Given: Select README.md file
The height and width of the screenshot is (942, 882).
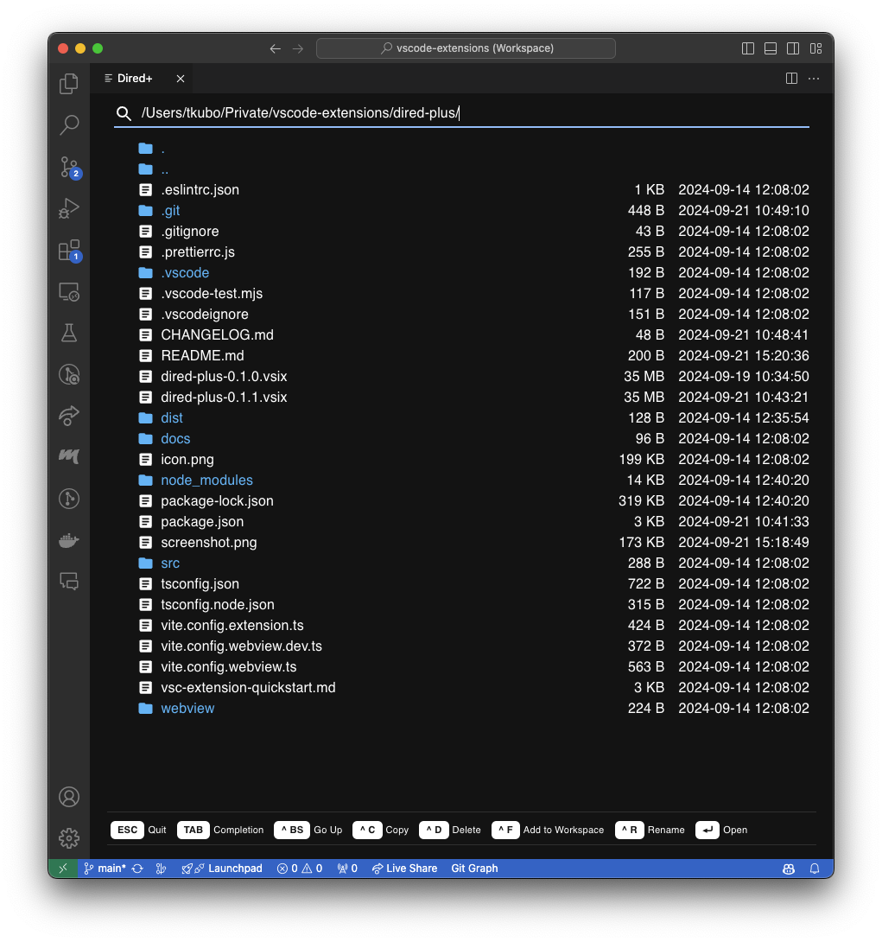Looking at the screenshot, I should point(473,356).
